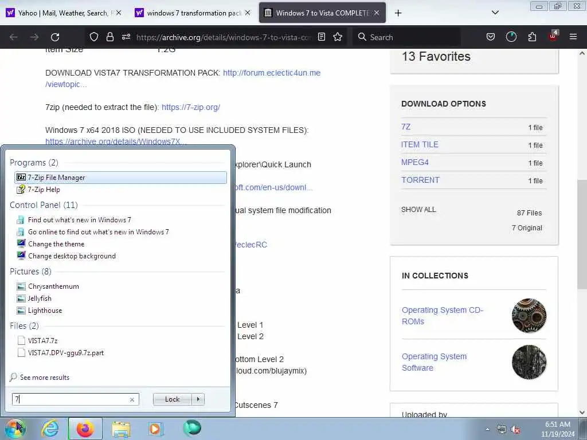Click the Operating System Software collection thumbnail
This screenshot has height=440, width=587.
529,362
